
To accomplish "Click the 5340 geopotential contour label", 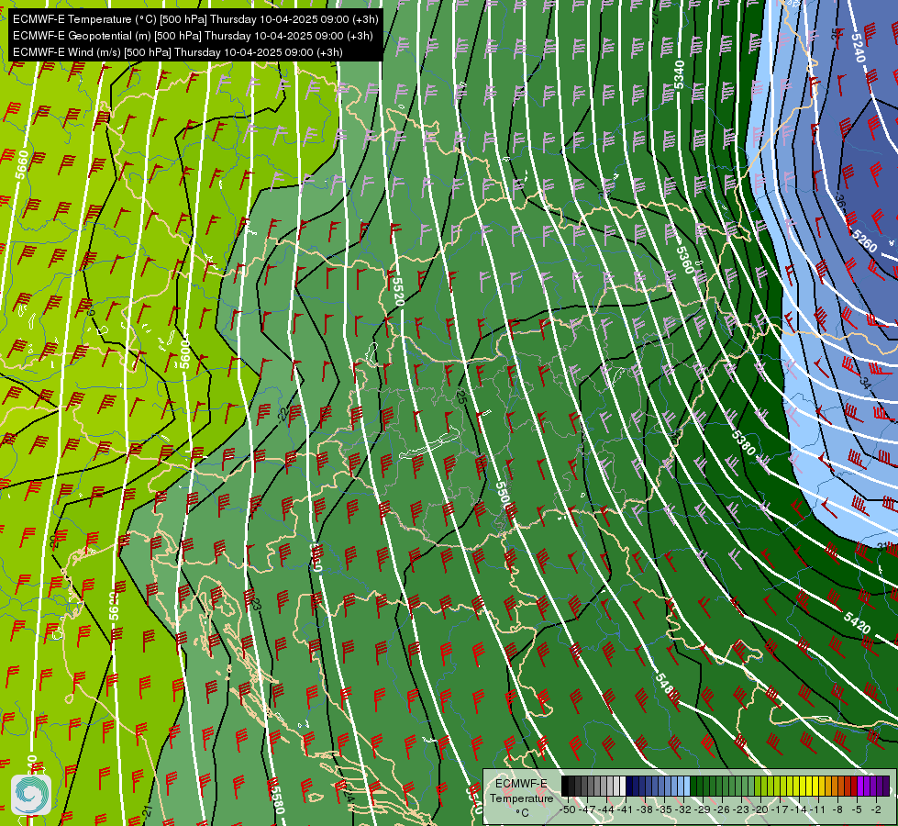I will [x=679, y=75].
